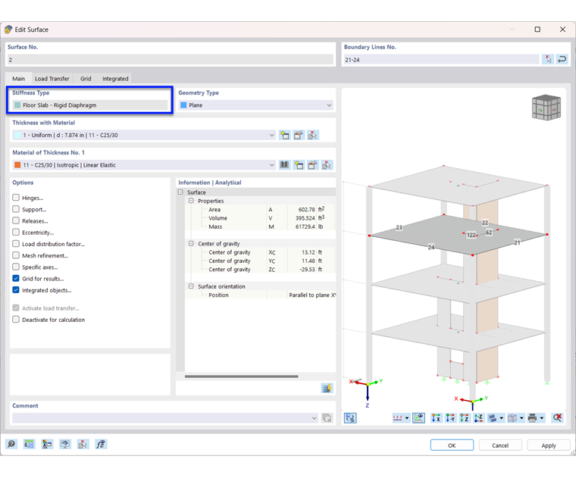Check Deactivate for calculation
Screen dimensions: 576x478
(x=16, y=320)
